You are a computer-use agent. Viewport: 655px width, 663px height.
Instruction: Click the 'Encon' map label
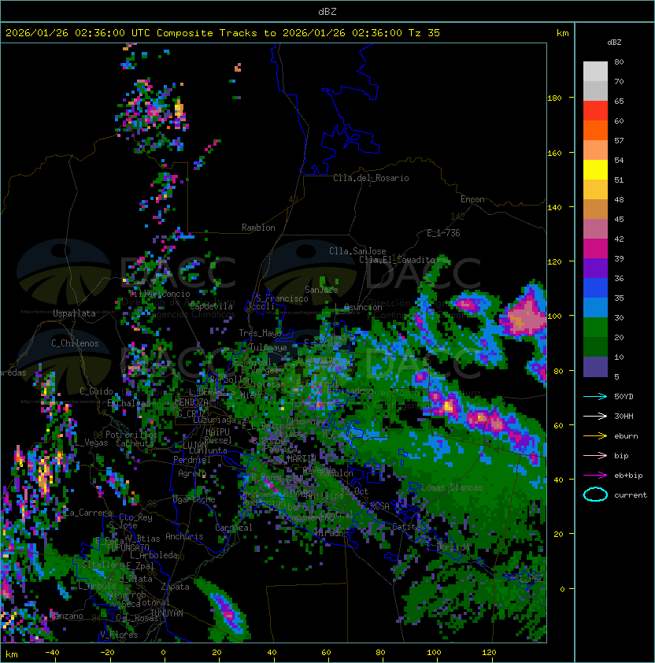pyautogui.click(x=472, y=199)
